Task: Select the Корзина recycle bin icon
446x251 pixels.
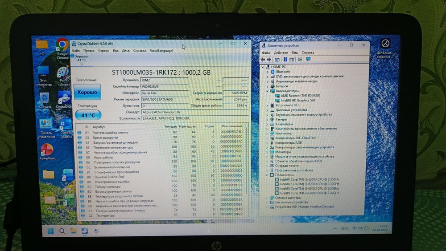Action: tap(45, 100)
